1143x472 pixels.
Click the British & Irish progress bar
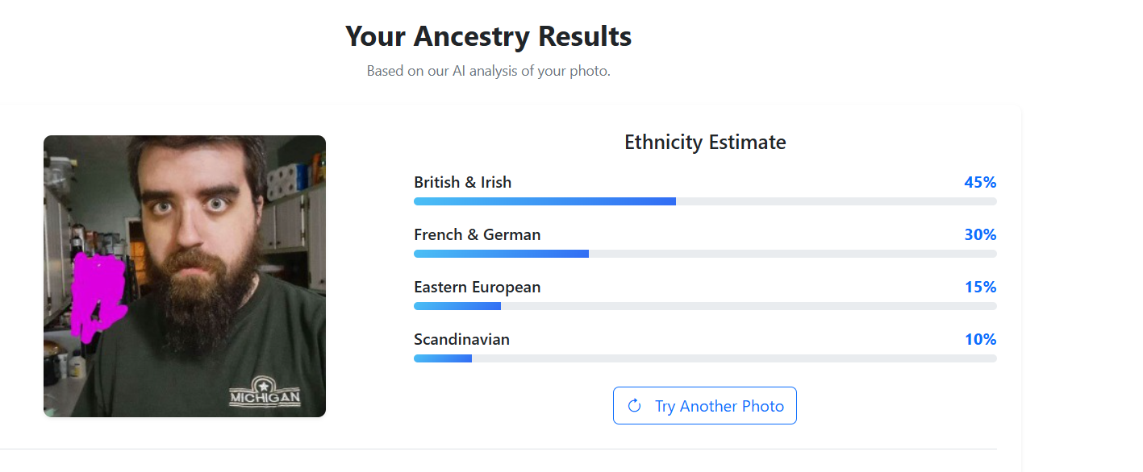point(705,201)
